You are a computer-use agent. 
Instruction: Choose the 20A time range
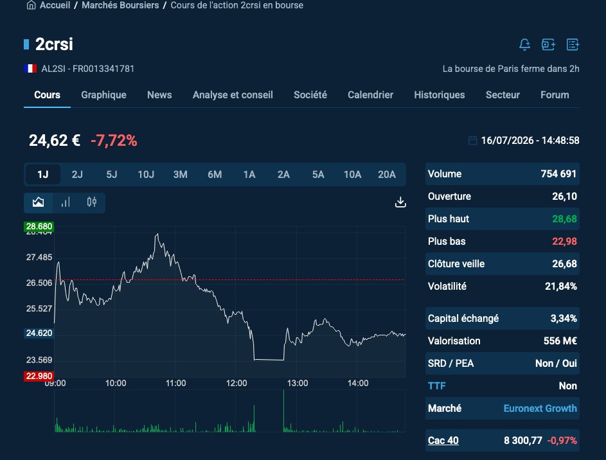387,175
